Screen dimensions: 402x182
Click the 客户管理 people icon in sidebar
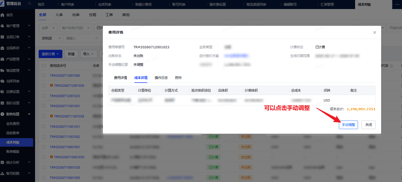[2, 26]
